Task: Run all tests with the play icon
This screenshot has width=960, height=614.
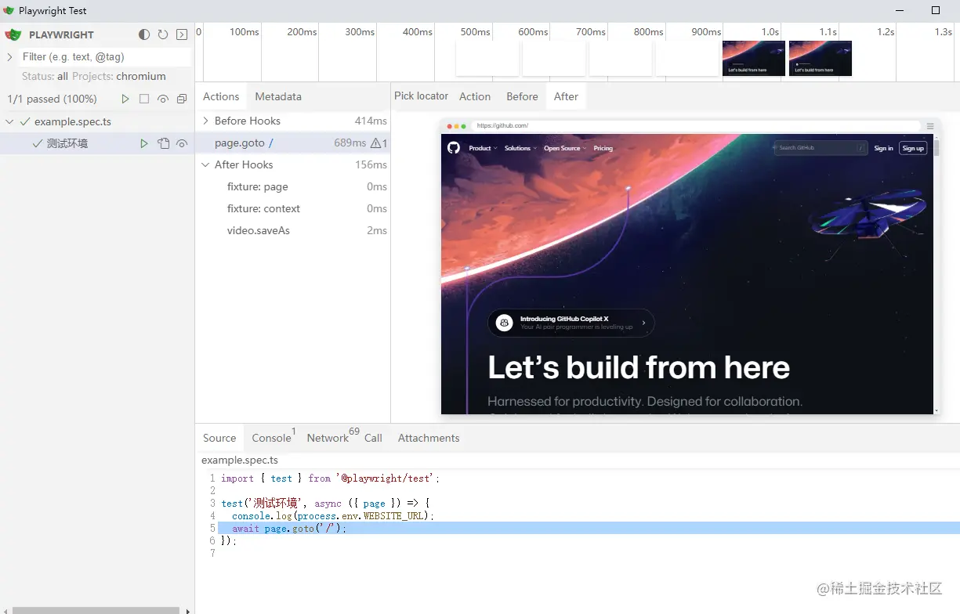Action: pos(125,99)
